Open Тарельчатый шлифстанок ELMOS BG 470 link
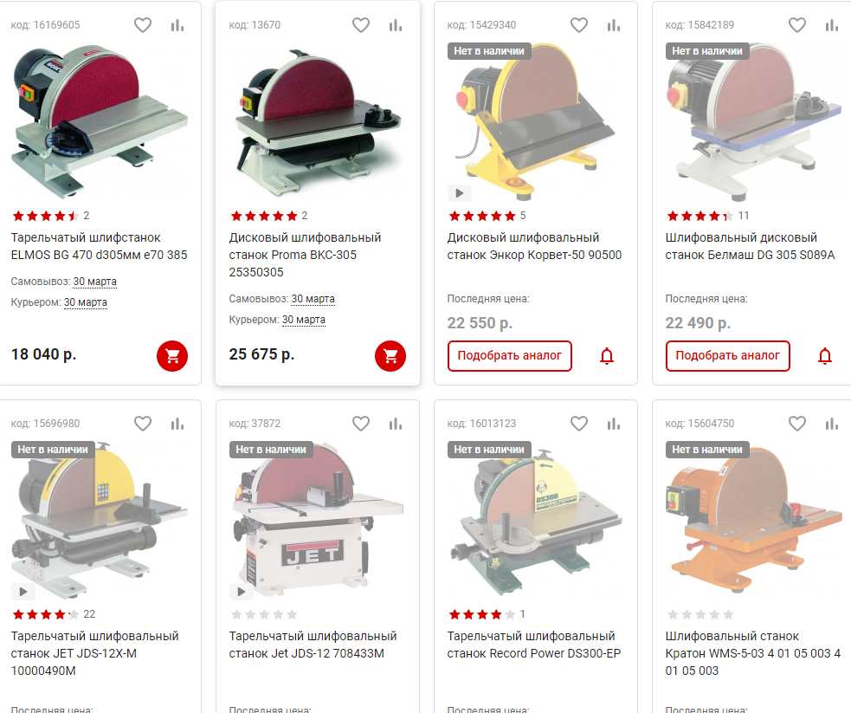 (x=99, y=246)
